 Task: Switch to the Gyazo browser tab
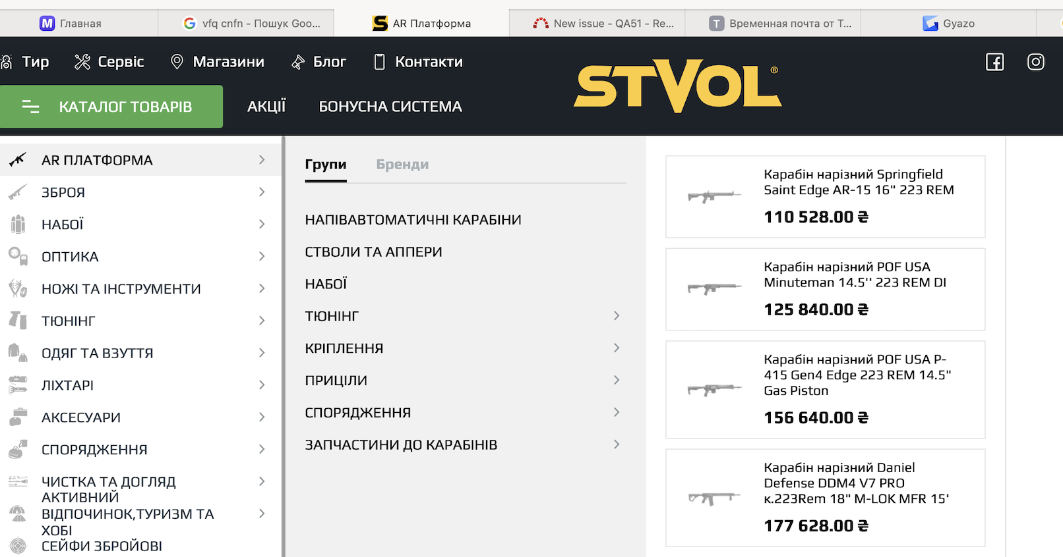click(x=949, y=24)
